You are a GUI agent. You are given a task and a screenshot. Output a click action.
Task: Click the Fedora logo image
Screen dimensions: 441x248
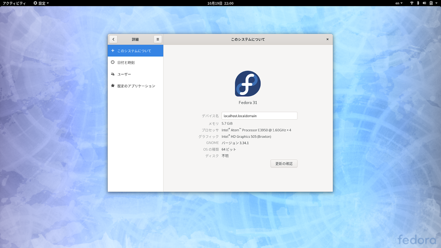248,83
